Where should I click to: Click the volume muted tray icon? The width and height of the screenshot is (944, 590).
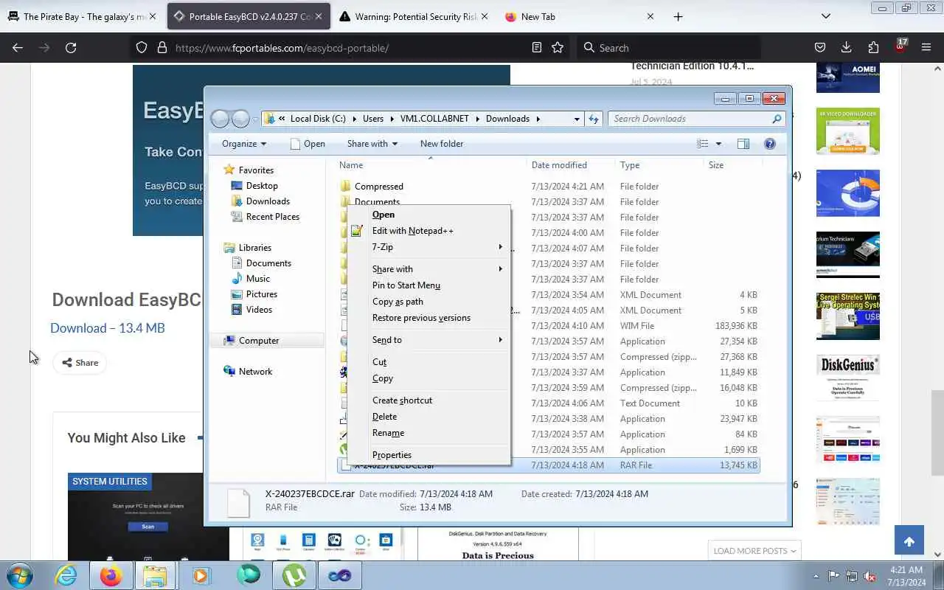870,575
